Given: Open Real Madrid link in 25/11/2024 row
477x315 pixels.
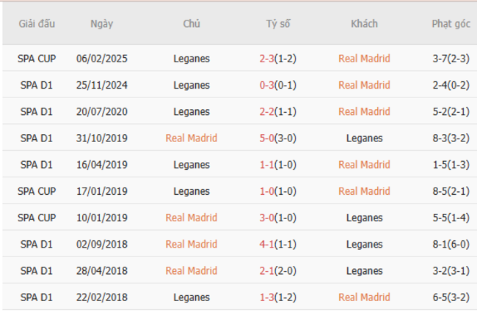Looking at the screenshot, I should click(364, 85).
